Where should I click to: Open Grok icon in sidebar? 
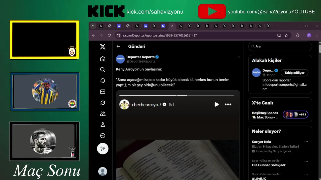click(103, 103)
